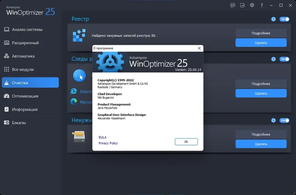Click clipboard icon beside Информация
The height and width of the screenshot is (195, 296).
pyautogui.click(x=7, y=109)
